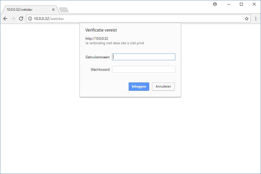Minimize the browser window

(x=229, y=4)
